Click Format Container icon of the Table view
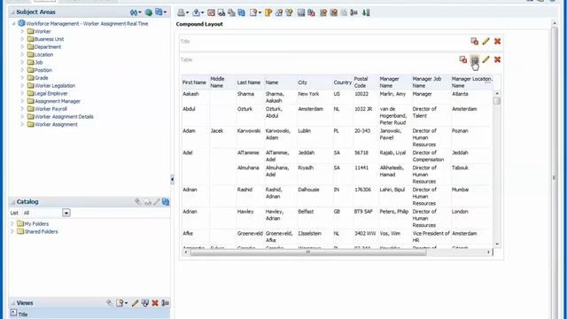This screenshot has height=319, width=567. coord(462,59)
